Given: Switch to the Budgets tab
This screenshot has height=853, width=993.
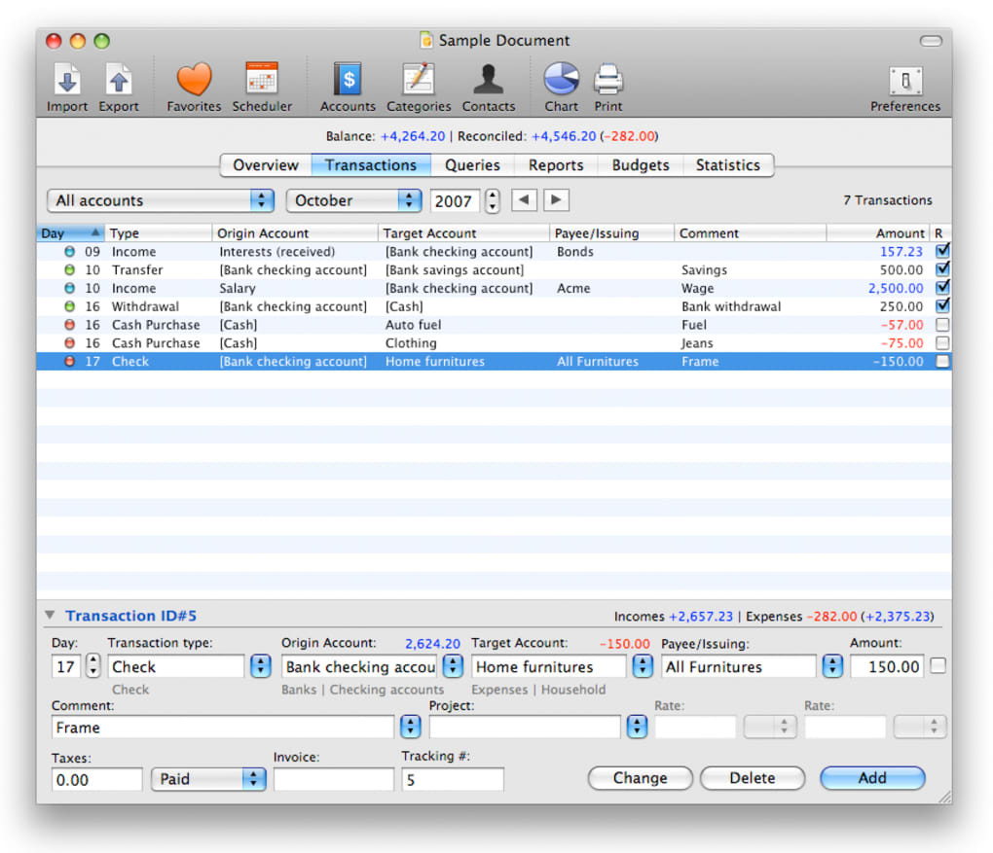Looking at the screenshot, I should click(x=640, y=165).
